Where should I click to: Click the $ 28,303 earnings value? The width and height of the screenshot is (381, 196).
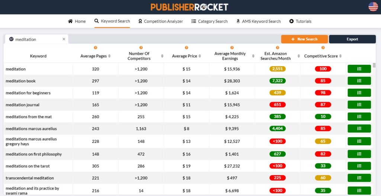[232, 81]
